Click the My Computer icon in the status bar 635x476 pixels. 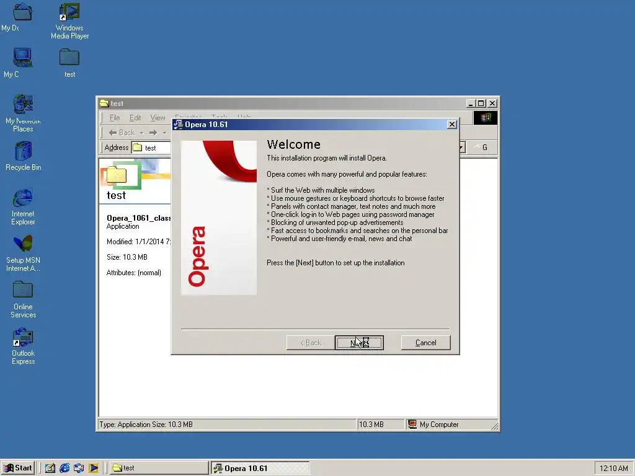tap(412, 424)
